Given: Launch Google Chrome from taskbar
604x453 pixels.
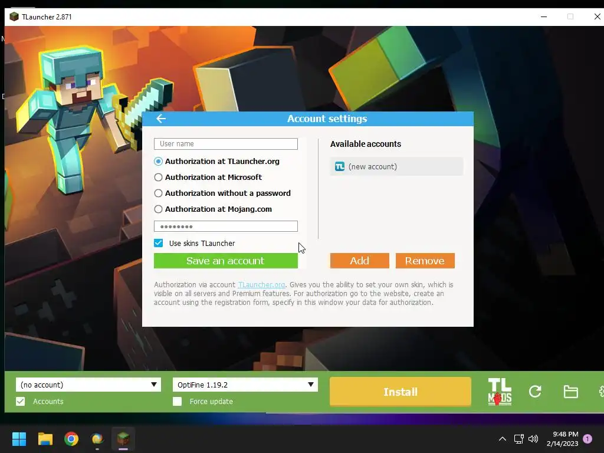Looking at the screenshot, I should click(x=71, y=439).
